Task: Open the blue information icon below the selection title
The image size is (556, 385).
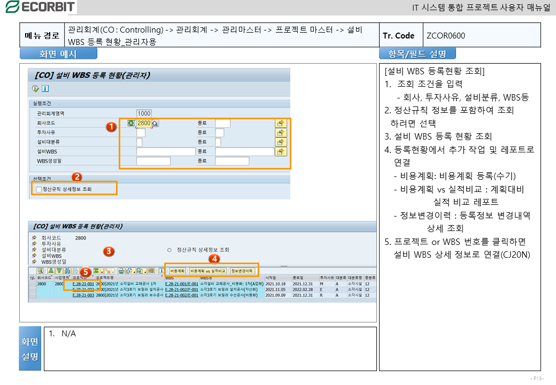Action: coord(45,89)
